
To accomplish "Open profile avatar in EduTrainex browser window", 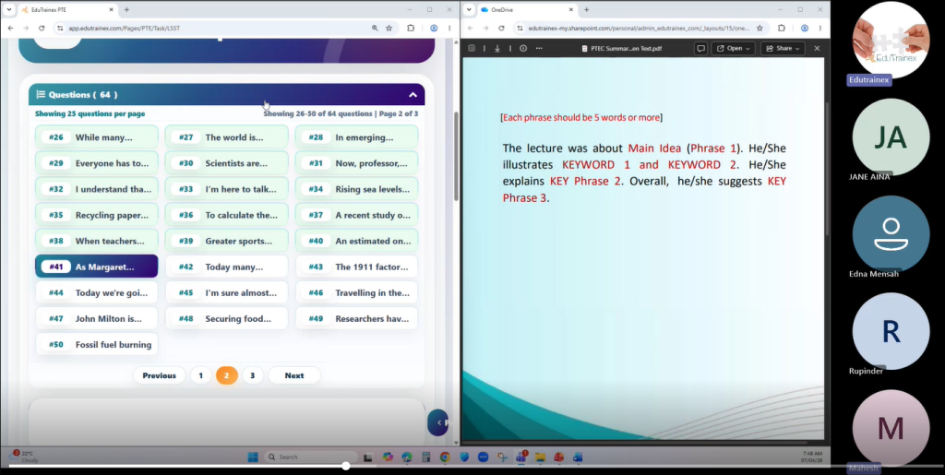I will click(x=434, y=29).
